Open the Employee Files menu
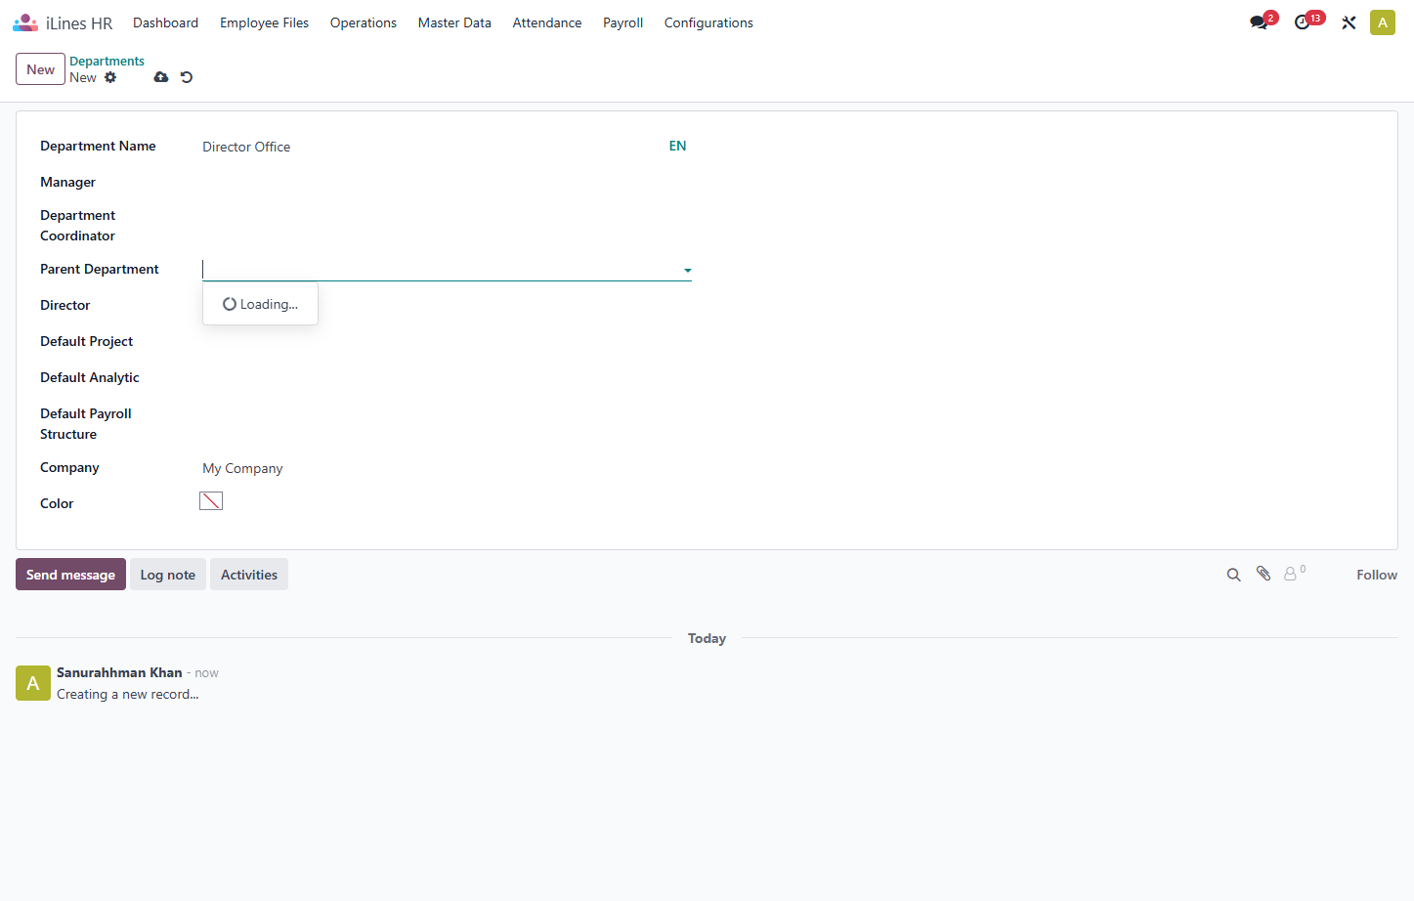Viewport: 1414px width, 901px height. pos(264,22)
